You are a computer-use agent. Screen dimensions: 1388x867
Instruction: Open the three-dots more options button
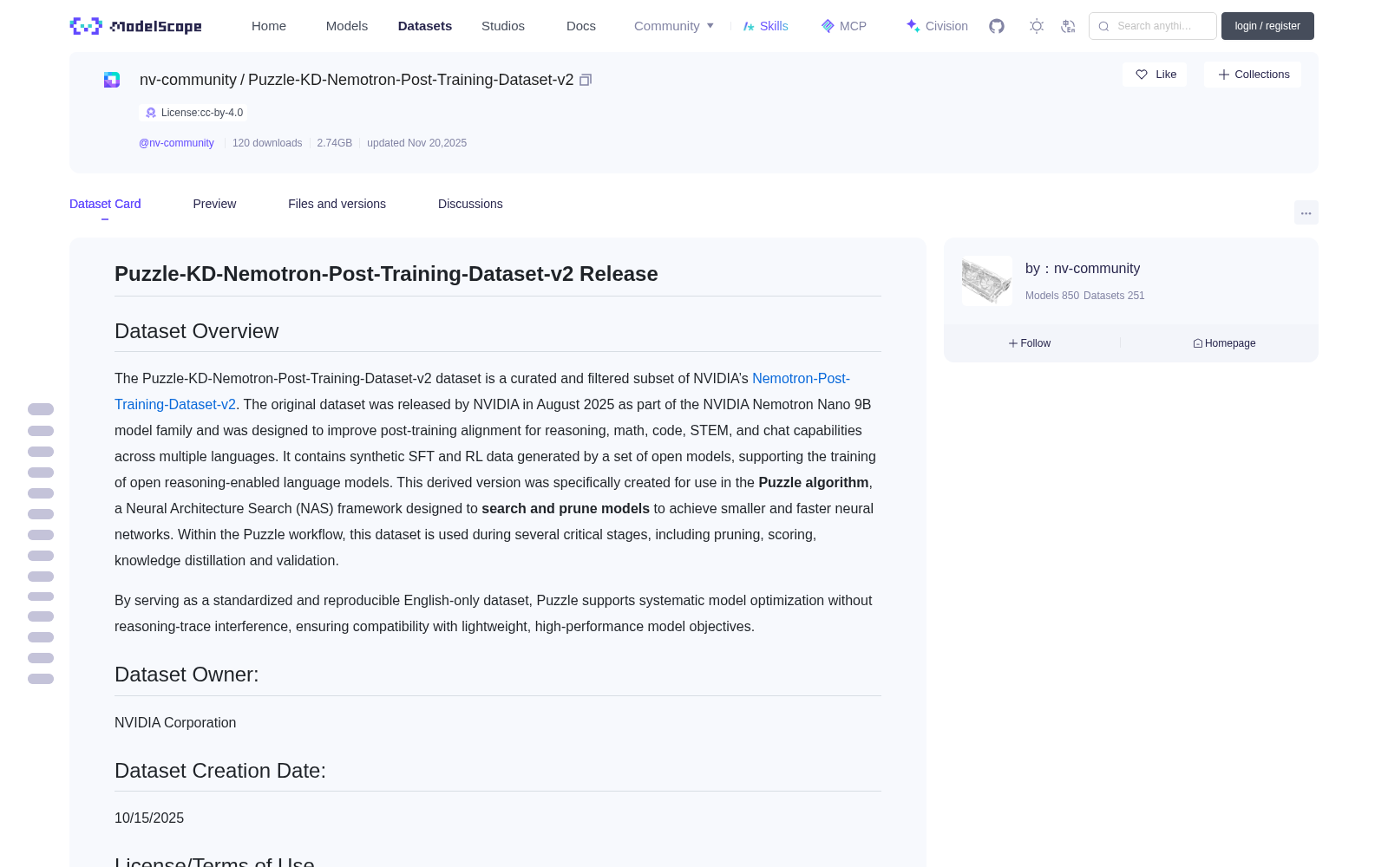point(1306,212)
